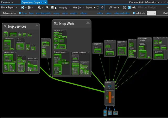Image resolution: width=168 pixels, height=118 pixels.
Task: Select the Nop.Services assembly title
Action: pos(17,26)
